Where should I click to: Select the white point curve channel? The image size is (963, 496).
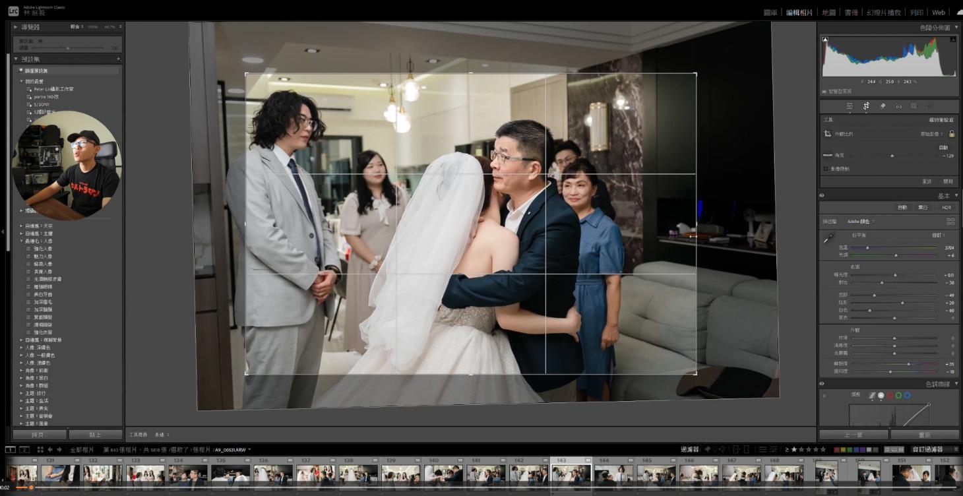point(881,396)
